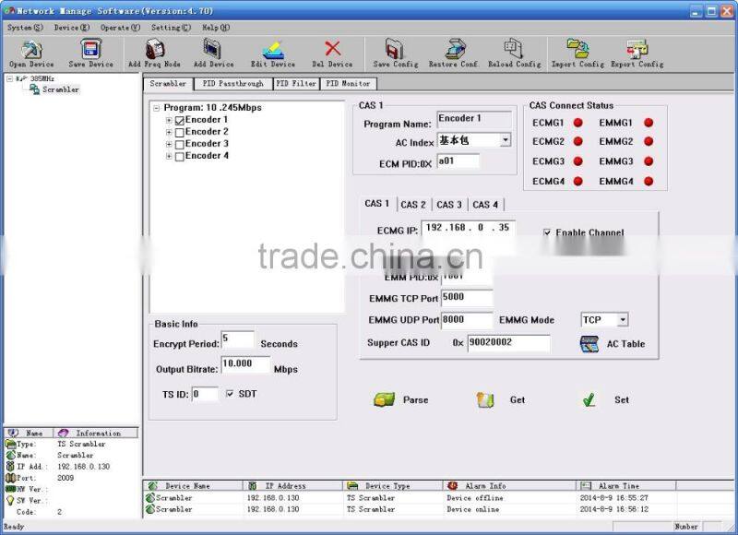The height and width of the screenshot is (535, 738).
Task: Check the Encoder 4 checkbox
Action: (x=179, y=157)
